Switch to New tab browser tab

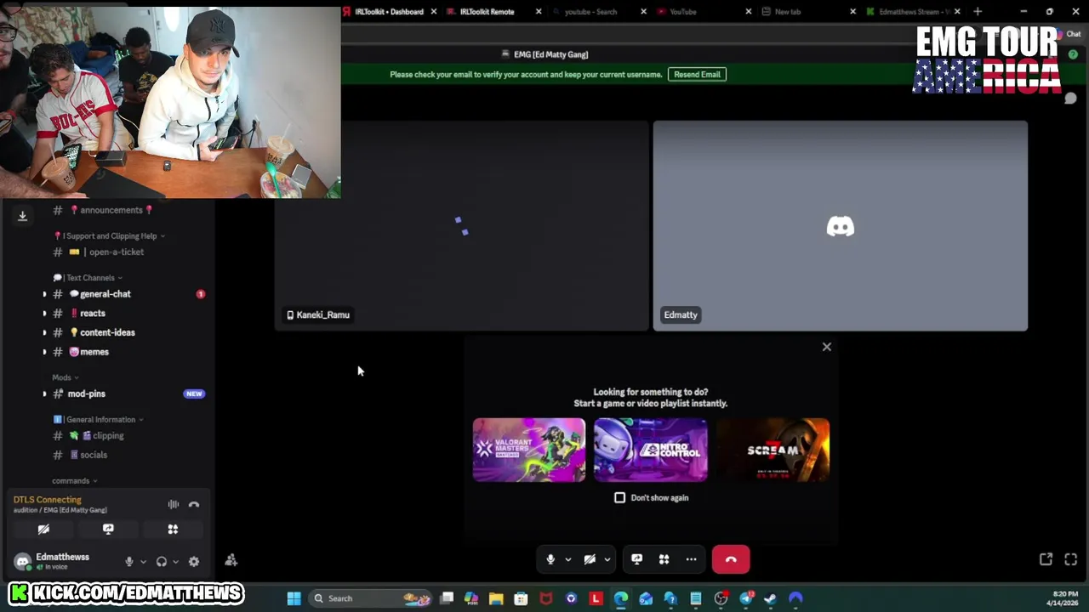pos(788,12)
